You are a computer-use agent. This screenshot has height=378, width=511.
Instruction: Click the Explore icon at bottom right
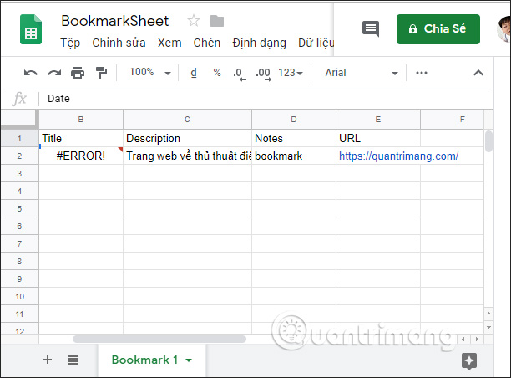[x=469, y=360]
